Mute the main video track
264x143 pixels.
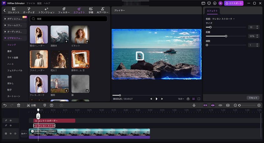coord(15,133)
